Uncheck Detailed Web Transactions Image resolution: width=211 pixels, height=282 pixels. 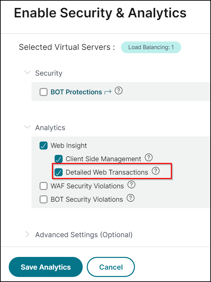59,172
